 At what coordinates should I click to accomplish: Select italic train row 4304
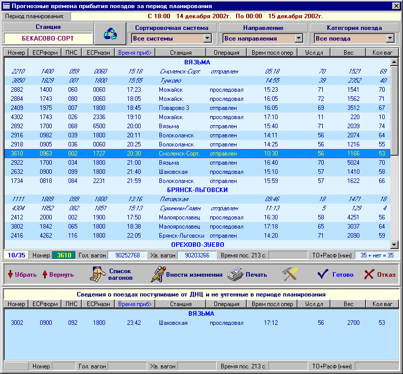point(197,208)
